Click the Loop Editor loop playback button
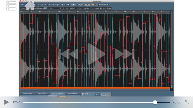Image resolution: width=193 pixels, height=108 pixels. pyautogui.click(x=81, y=5)
